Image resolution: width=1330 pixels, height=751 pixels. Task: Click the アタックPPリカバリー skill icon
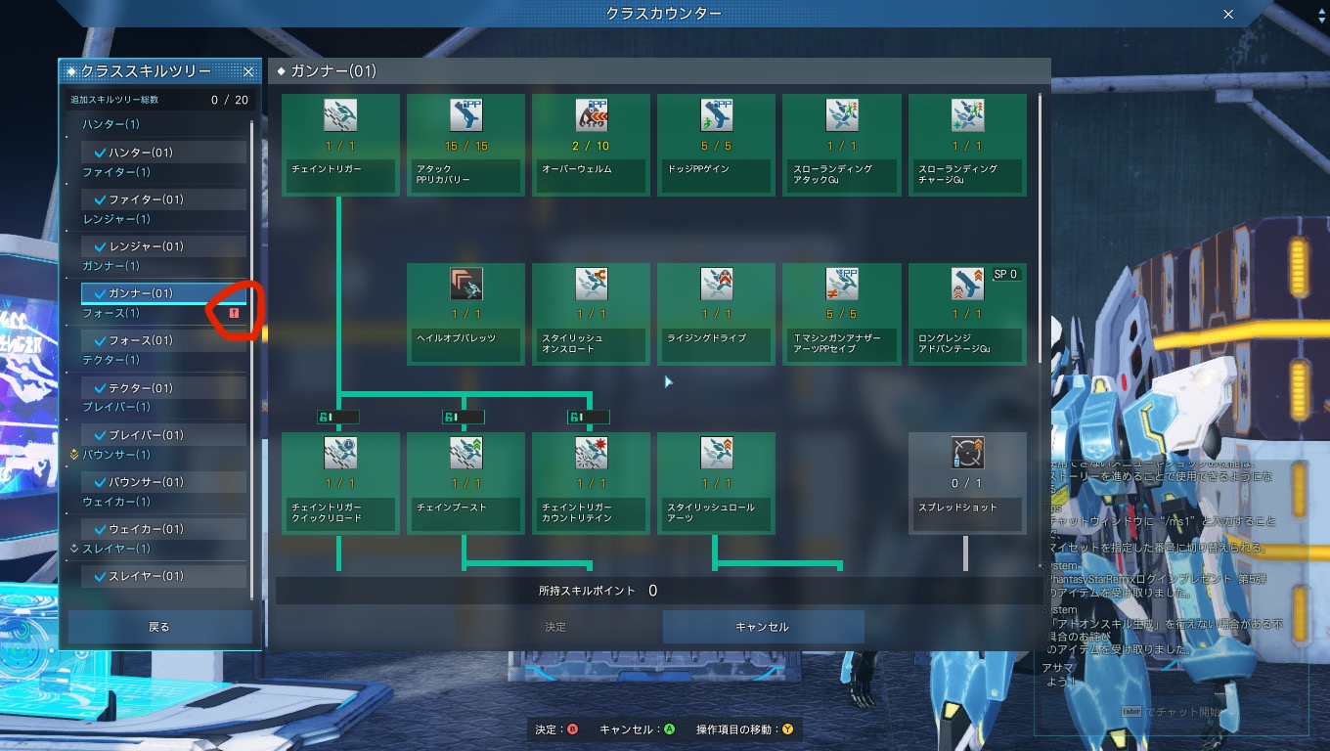tap(465, 115)
